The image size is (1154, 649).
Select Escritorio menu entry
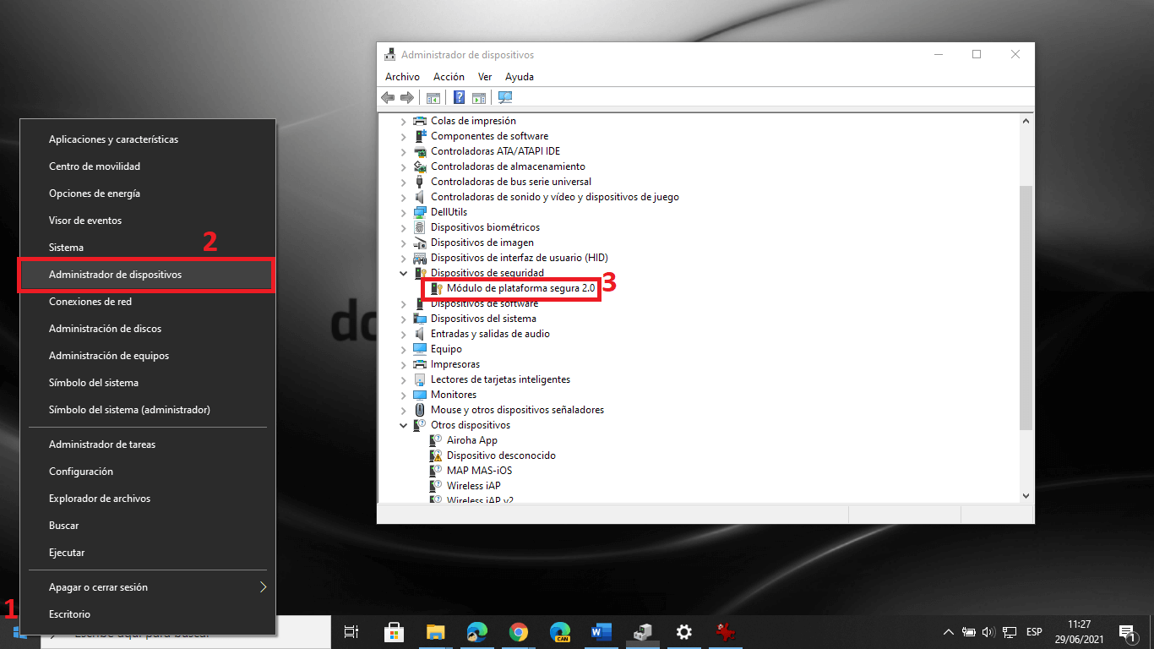(x=147, y=614)
